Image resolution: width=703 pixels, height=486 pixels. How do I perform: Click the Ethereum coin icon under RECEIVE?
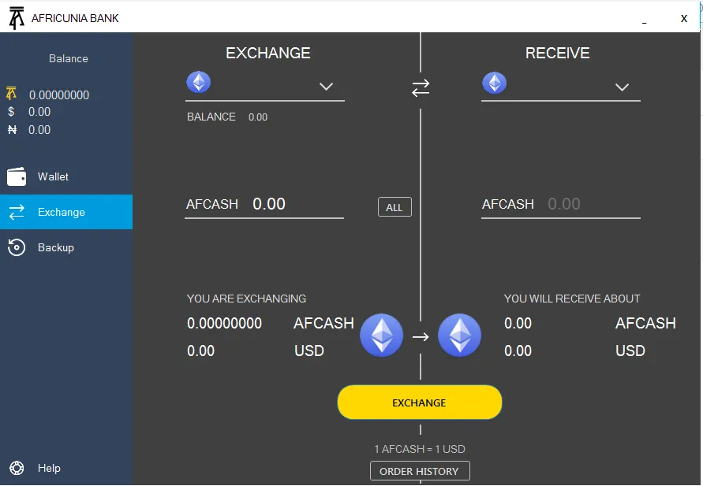tap(495, 83)
